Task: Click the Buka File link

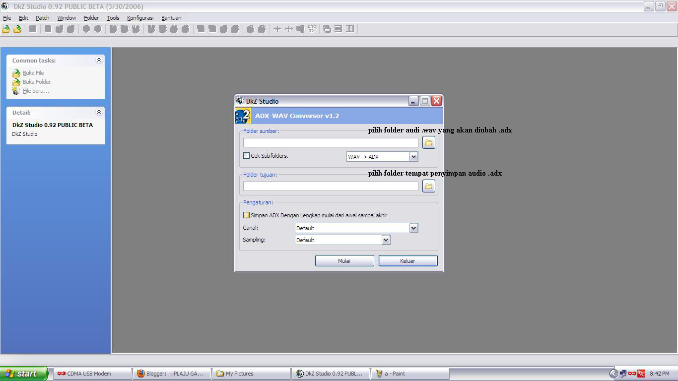Action: 33,73
